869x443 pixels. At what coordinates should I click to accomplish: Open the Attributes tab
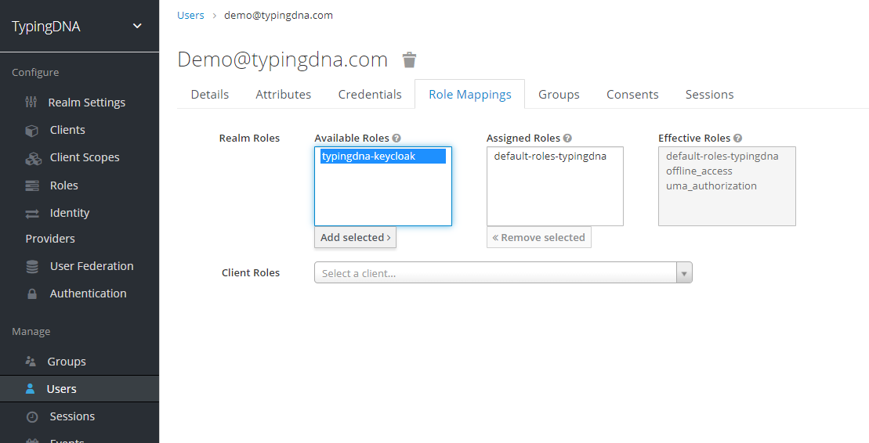tap(283, 95)
